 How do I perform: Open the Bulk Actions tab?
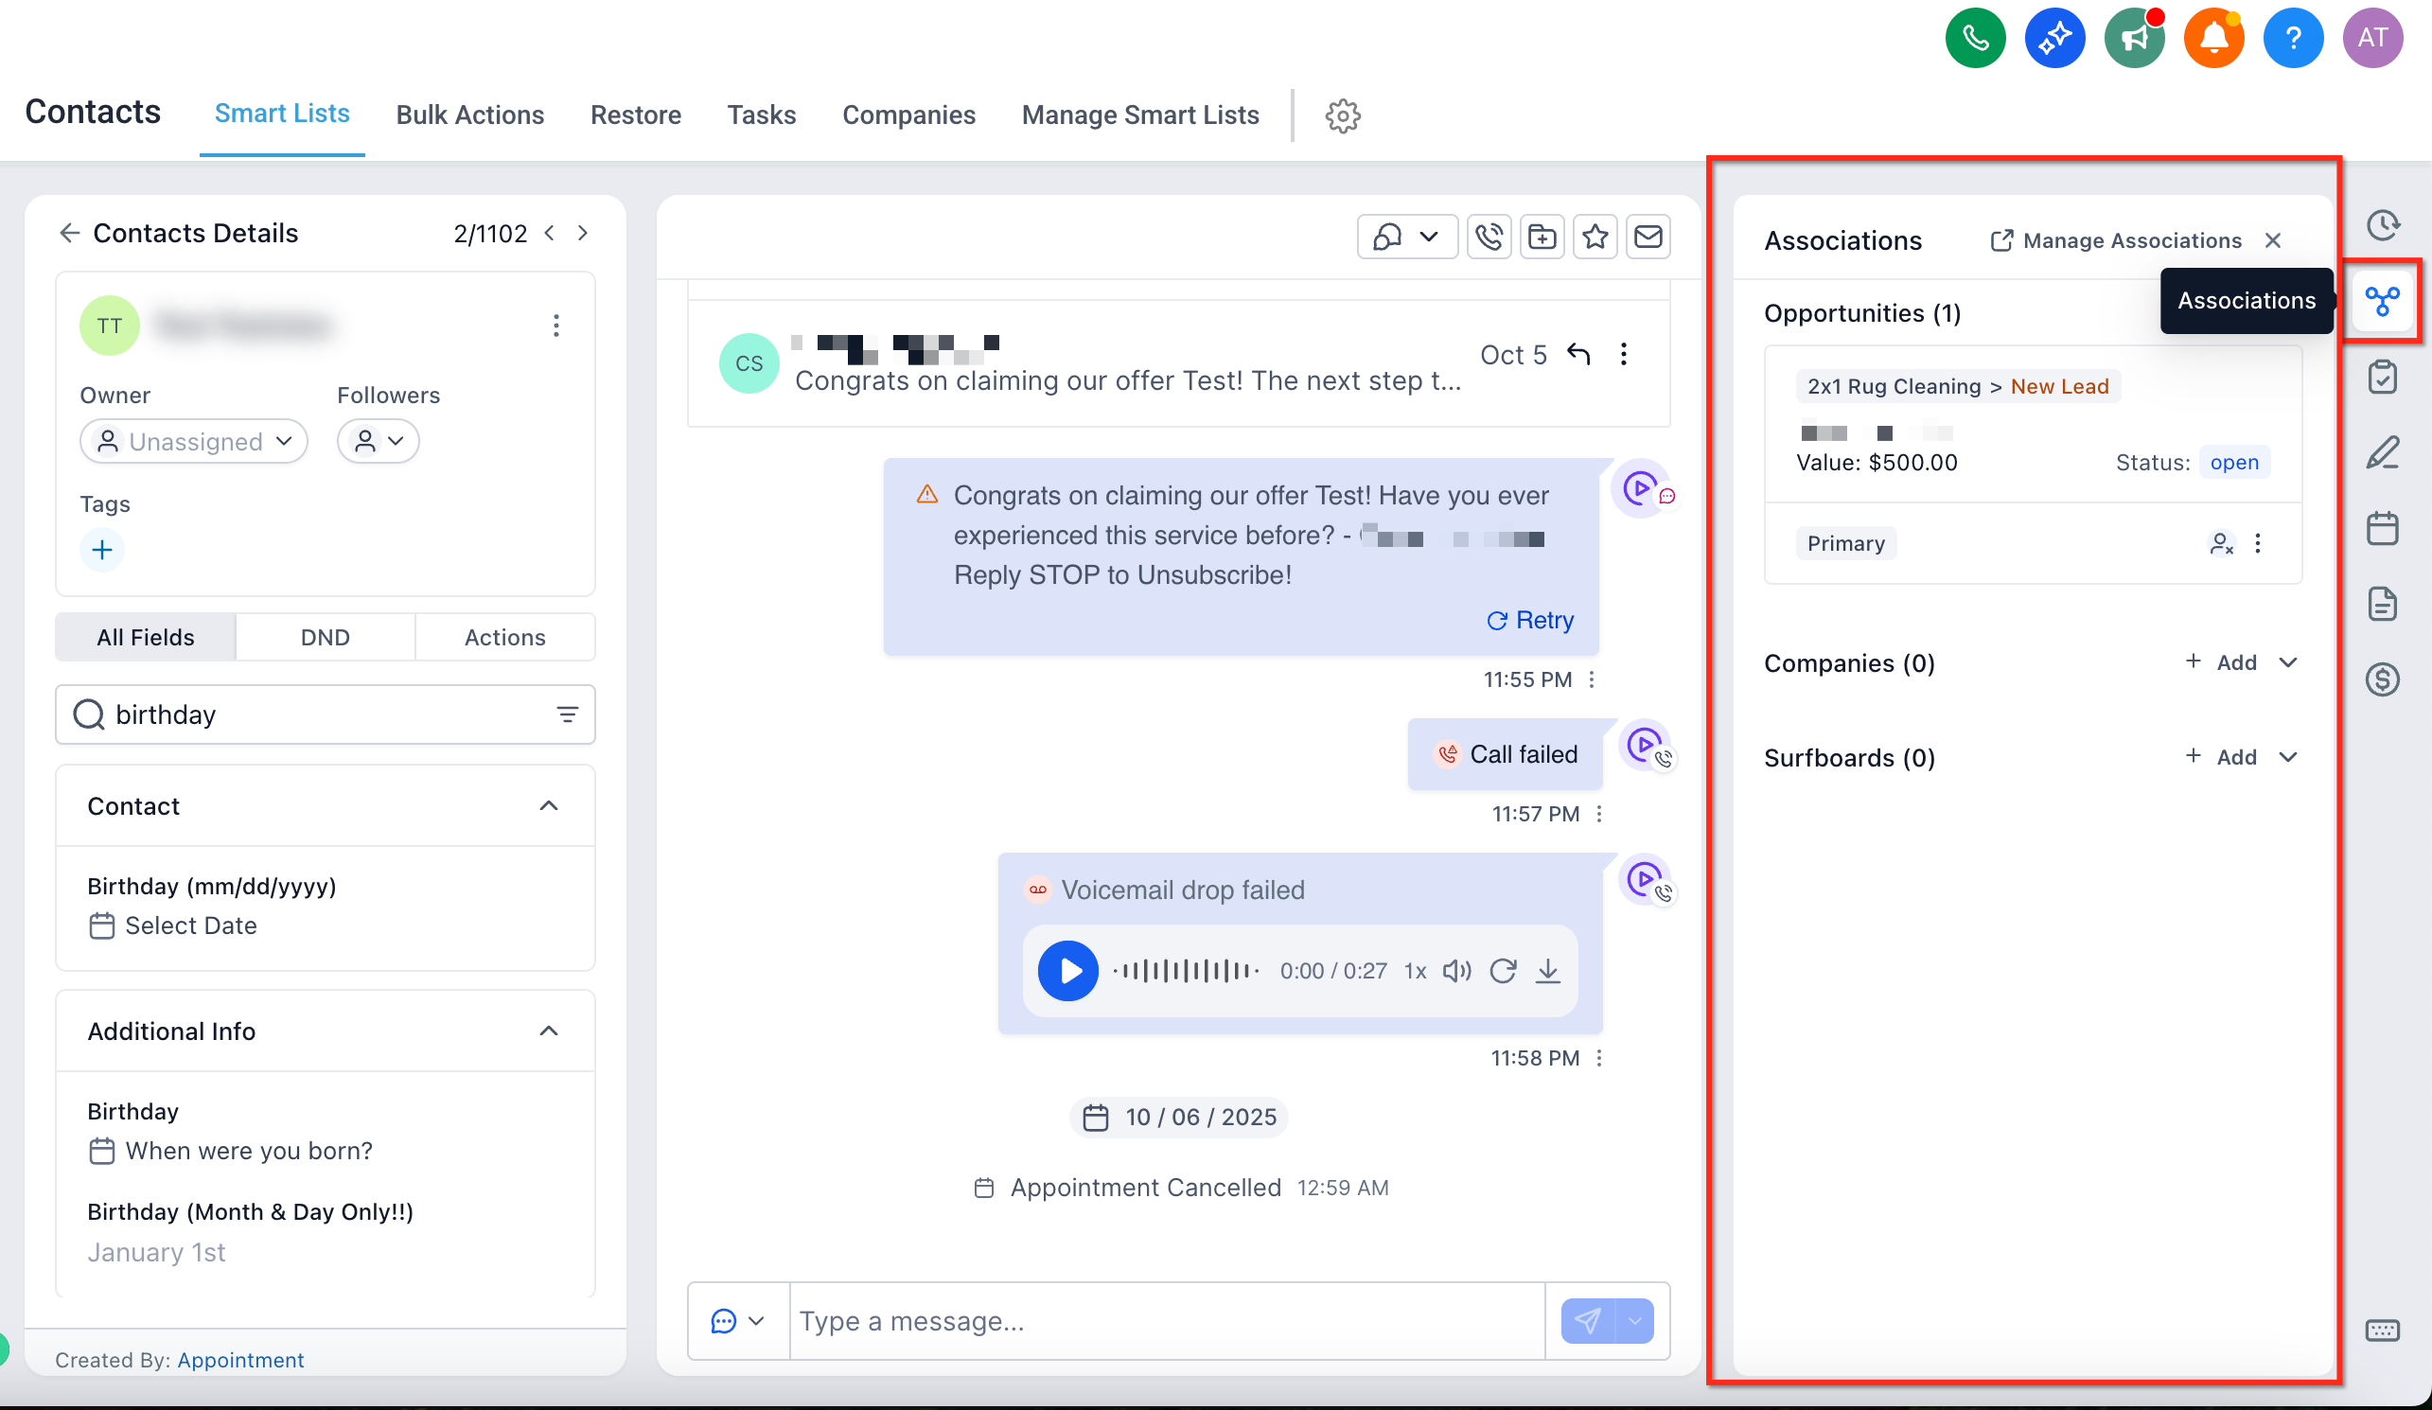[x=470, y=115]
